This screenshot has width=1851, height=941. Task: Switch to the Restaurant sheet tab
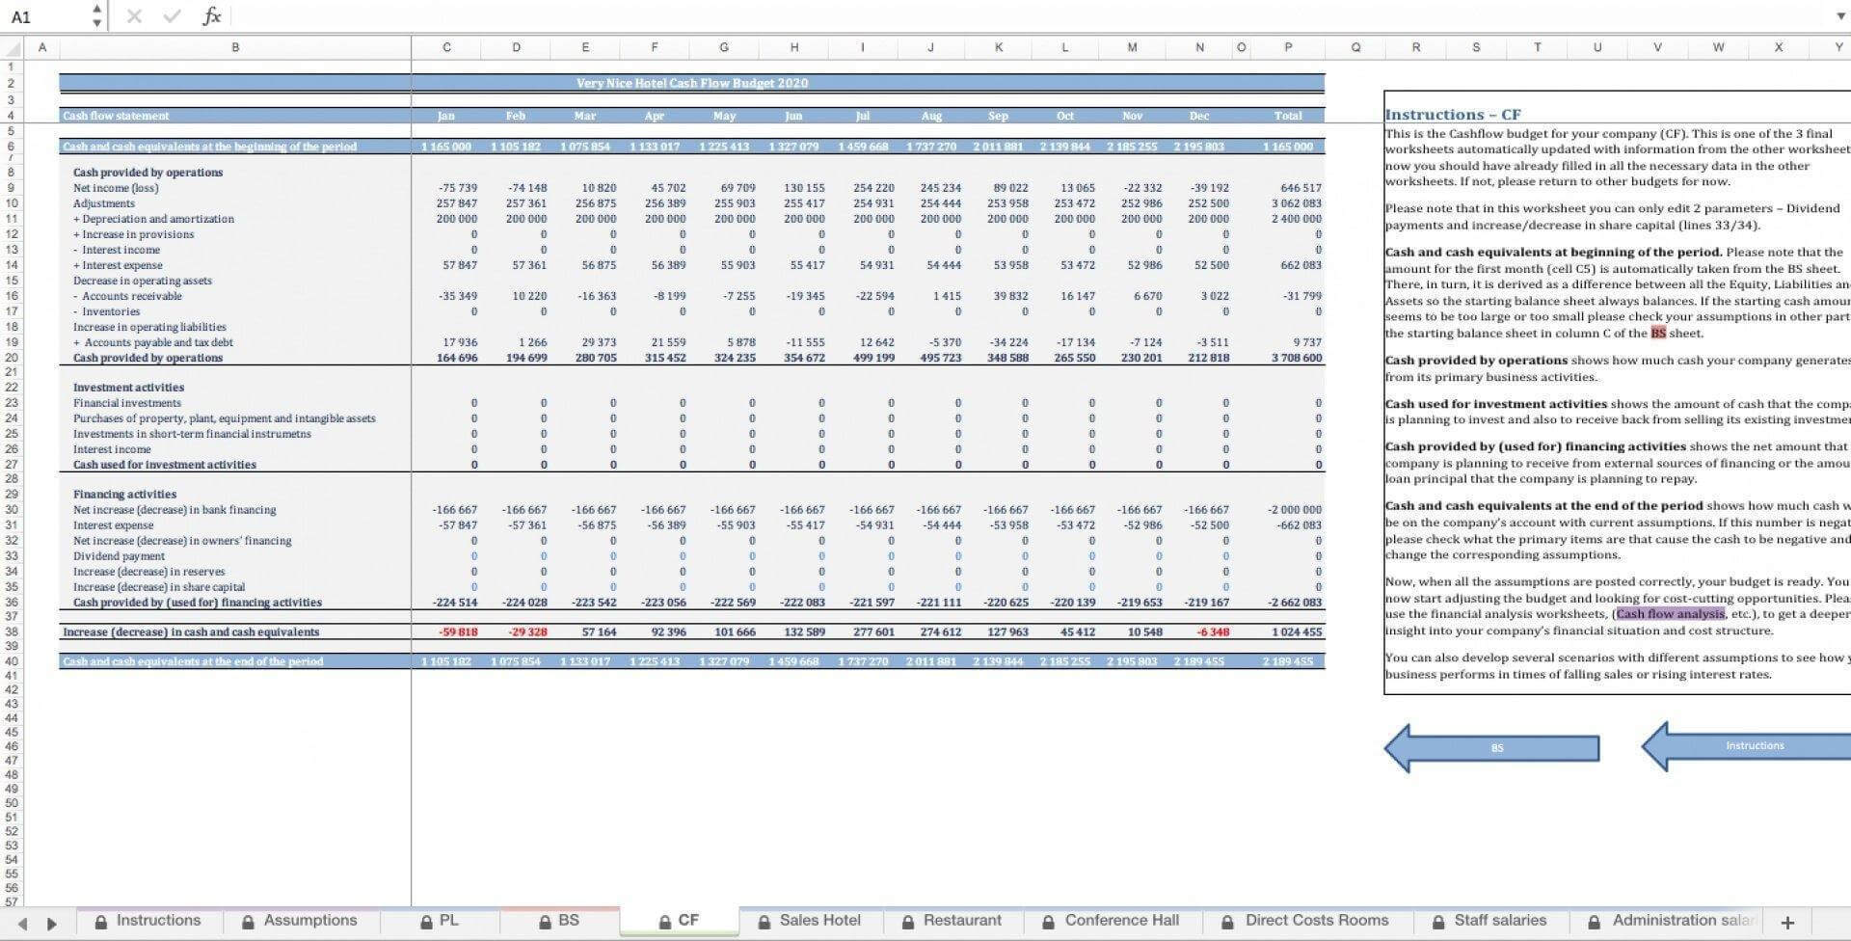(952, 921)
